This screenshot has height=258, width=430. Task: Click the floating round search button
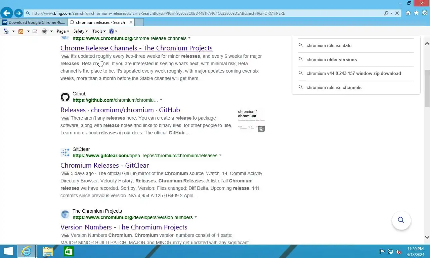pyautogui.click(x=401, y=220)
